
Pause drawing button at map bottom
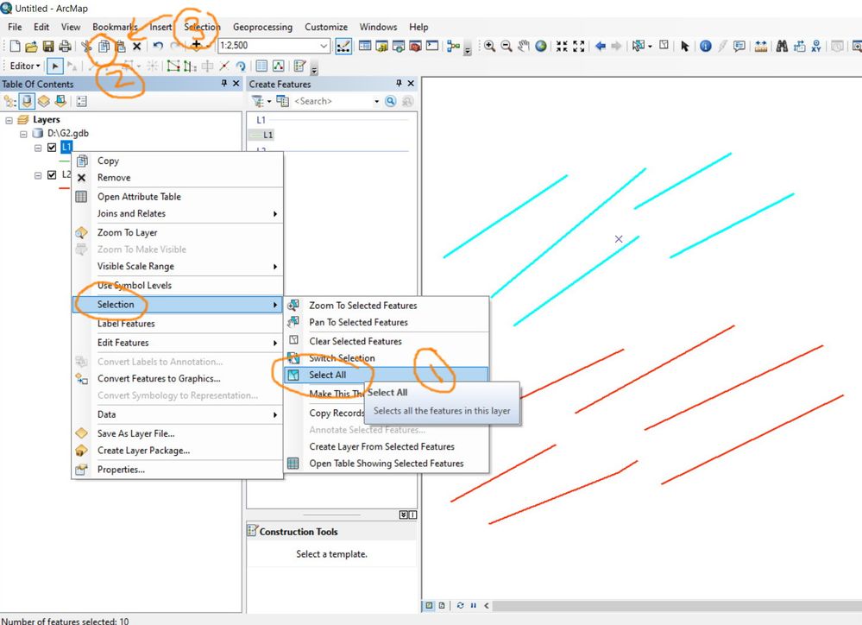(x=473, y=605)
